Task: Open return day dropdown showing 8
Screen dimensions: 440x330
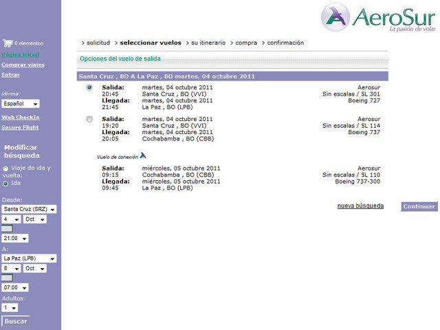Action: point(11,268)
